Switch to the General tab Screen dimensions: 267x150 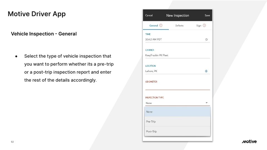coord(156,26)
